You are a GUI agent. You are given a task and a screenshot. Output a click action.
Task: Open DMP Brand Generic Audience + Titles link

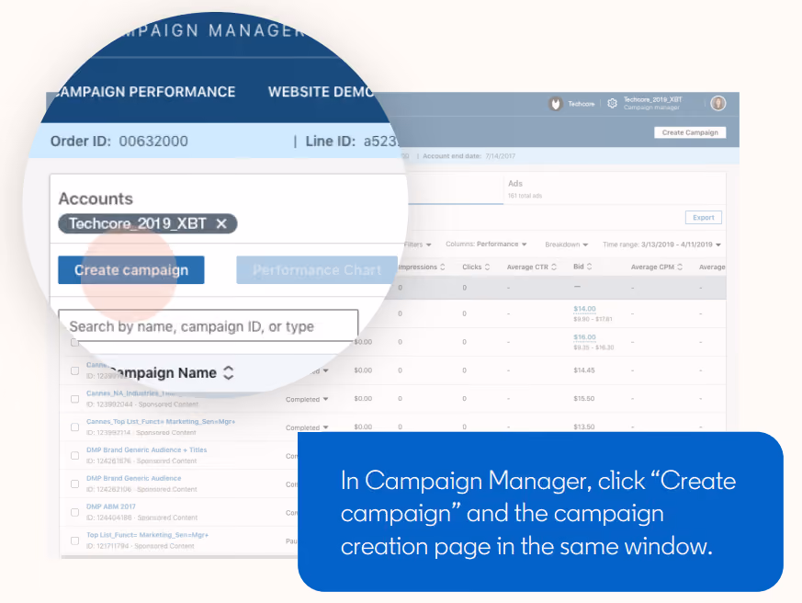(x=146, y=449)
